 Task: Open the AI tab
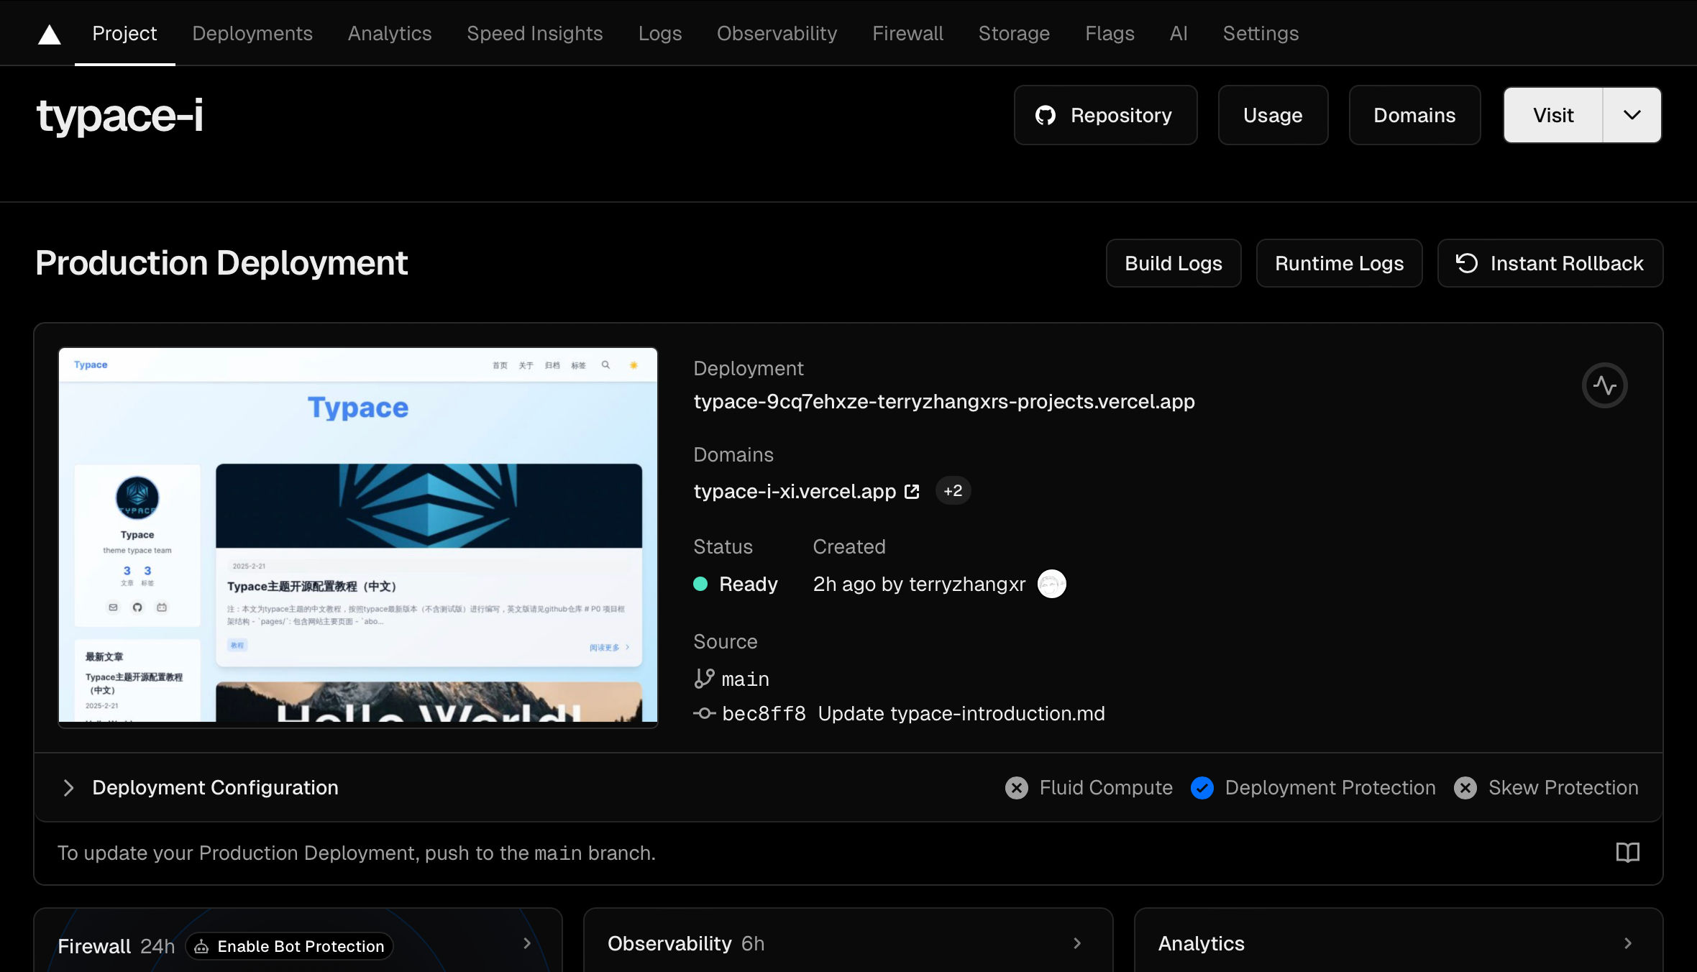tap(1179, 33)
